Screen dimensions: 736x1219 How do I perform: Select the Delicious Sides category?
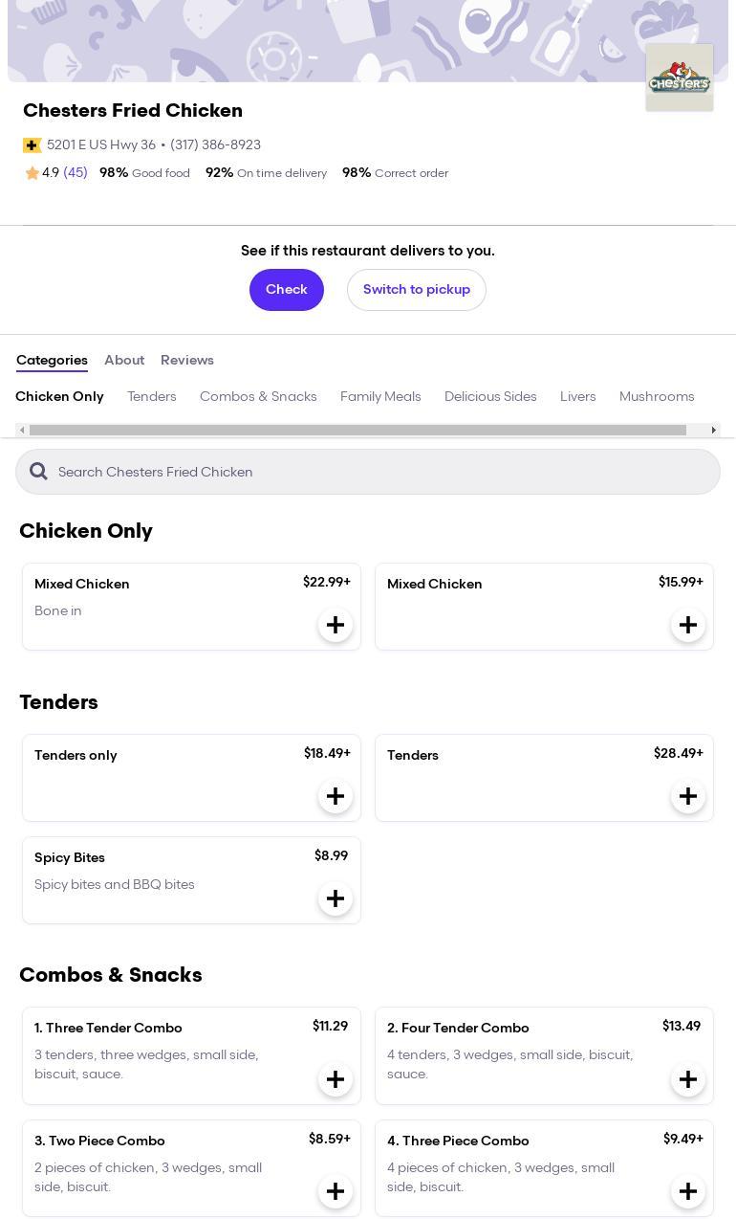point(490,396)
